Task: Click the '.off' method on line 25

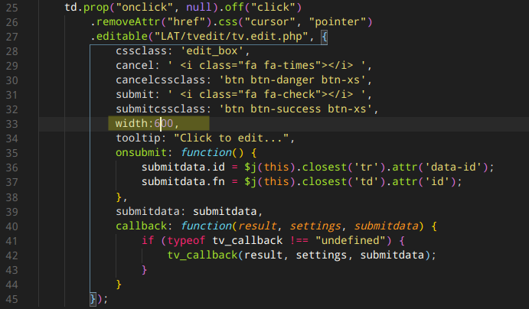Action: [x=231, y=7]
